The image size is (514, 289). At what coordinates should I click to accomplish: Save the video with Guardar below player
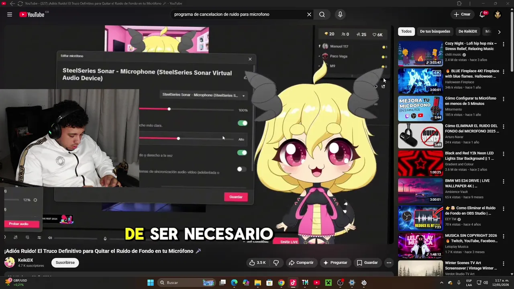click(x=367, y=263)
